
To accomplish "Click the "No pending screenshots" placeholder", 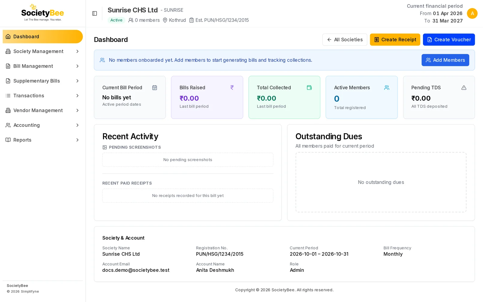I will click(x=188, y=160).
